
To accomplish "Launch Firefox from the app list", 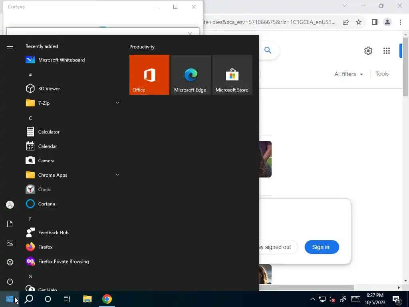I will coord(73,247).
